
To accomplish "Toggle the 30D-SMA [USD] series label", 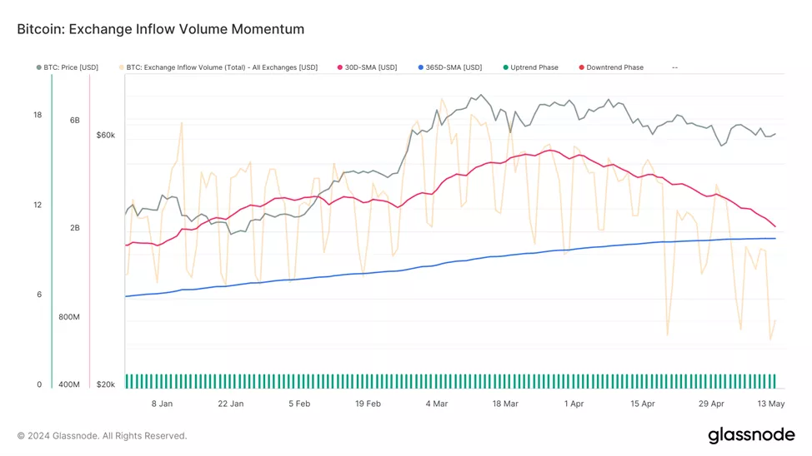I will click(x=371, y=67).
